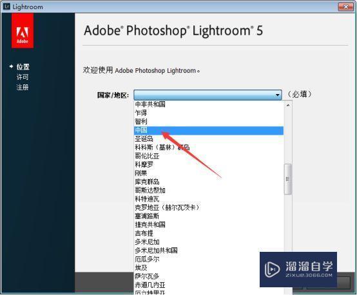Click the red Adobe logo
This screenshot has width=357, height=295.
[x=23, y=30]
